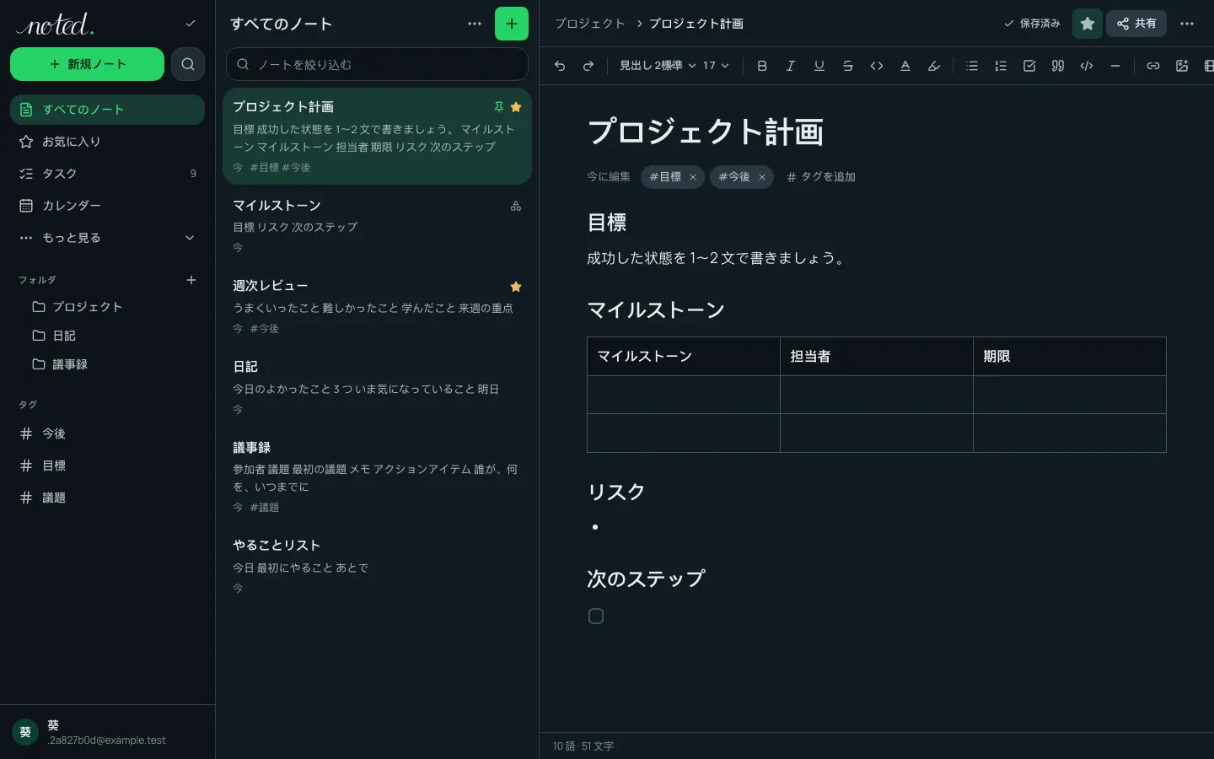The image size is (1214, 759).
Task: Insert a numbered list
Action: click(x=1001, y=66)
